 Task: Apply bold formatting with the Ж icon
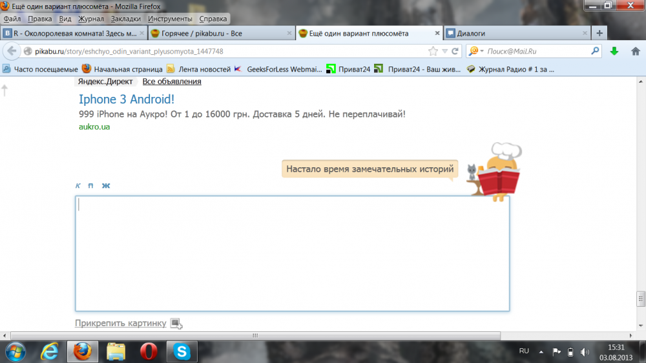[x=106, y=186]
